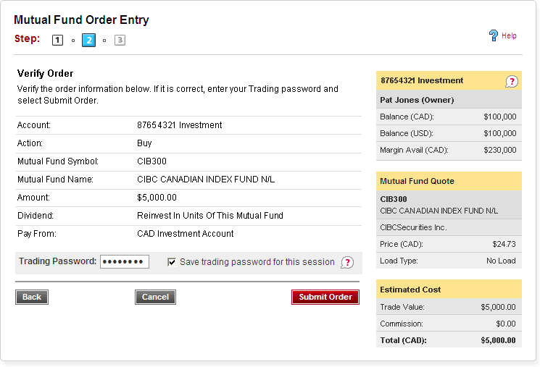Viewport: 540px width, 367px height.
Task: Open help icon beside Save trading password
Action: (x=347, y=263)
